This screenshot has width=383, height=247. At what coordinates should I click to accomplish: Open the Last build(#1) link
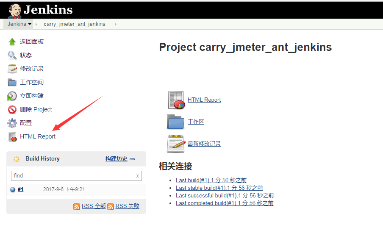(211, 180)
